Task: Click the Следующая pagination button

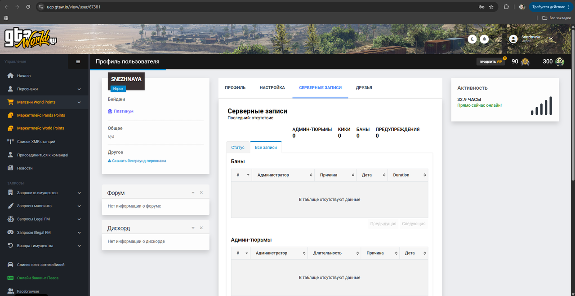Action: [x=413, y=224]
